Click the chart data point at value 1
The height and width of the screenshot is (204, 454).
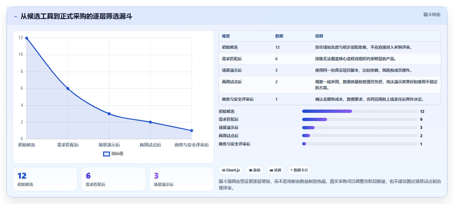tap(192, 131)
